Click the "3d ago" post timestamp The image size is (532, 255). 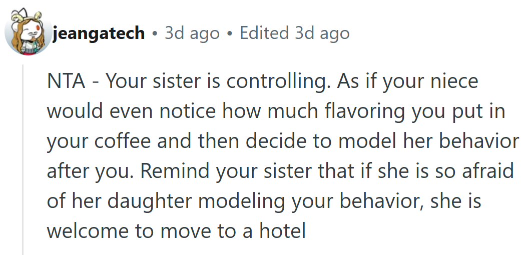pos(192,33)
